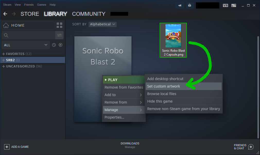Open the Help menu
This screenshot has width=260, height=155.
(x=53, y=5)
